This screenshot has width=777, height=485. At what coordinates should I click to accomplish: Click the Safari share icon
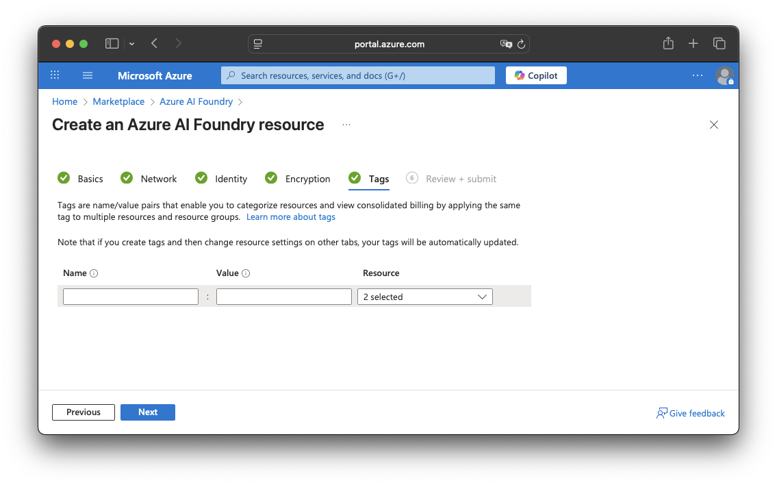pos(668,43)
